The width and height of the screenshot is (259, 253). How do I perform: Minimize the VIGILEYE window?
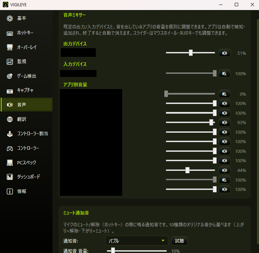(x=221, y=5)
